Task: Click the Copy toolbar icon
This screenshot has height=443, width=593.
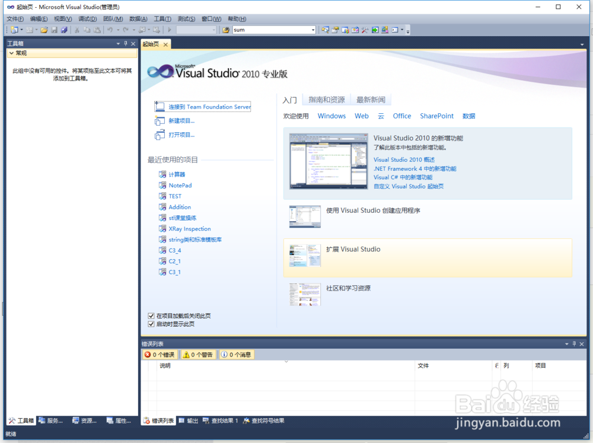Action: [x=87, y=30]
